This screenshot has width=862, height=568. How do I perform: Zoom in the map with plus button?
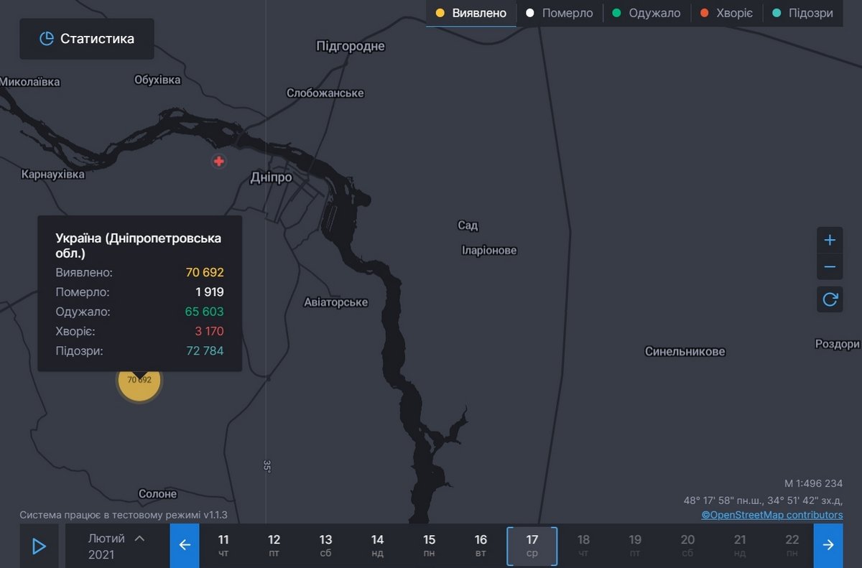pyautogui.click(x=830, y=240)
